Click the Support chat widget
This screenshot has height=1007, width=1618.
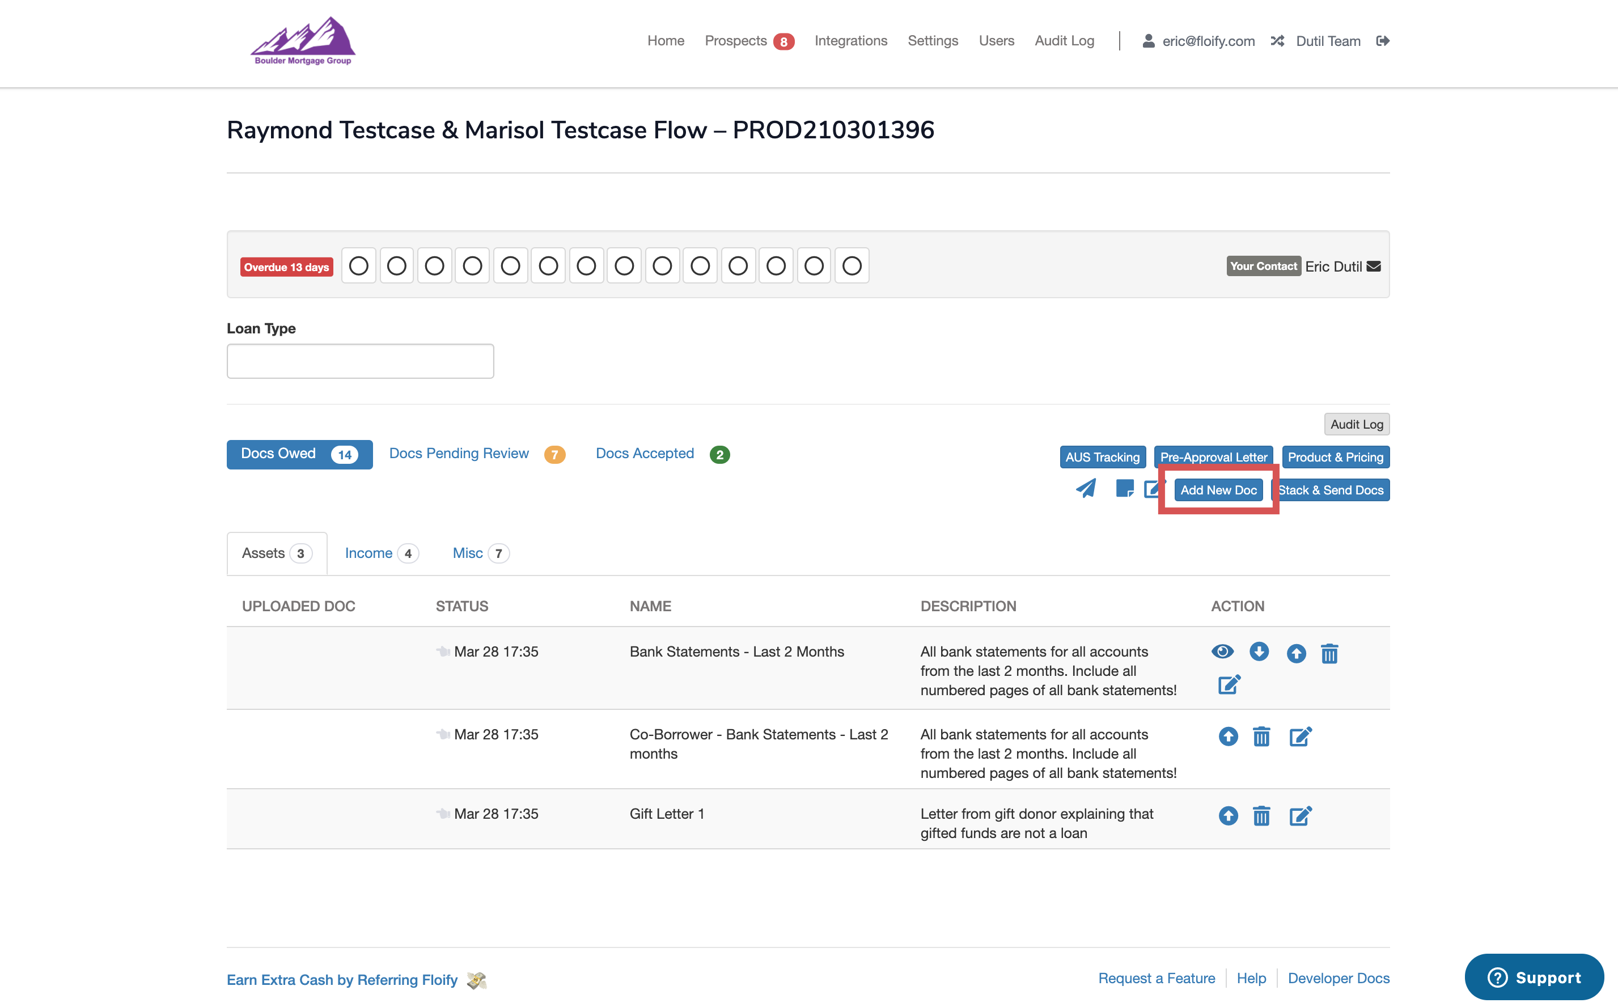[1534, 977]
